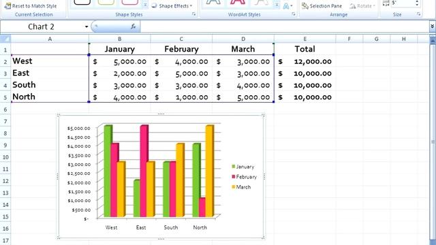Image resolution: width=436 pixels, height=245 pixels.
Task: Click East's January 2,000.00 cell
Action: (120, 73)
